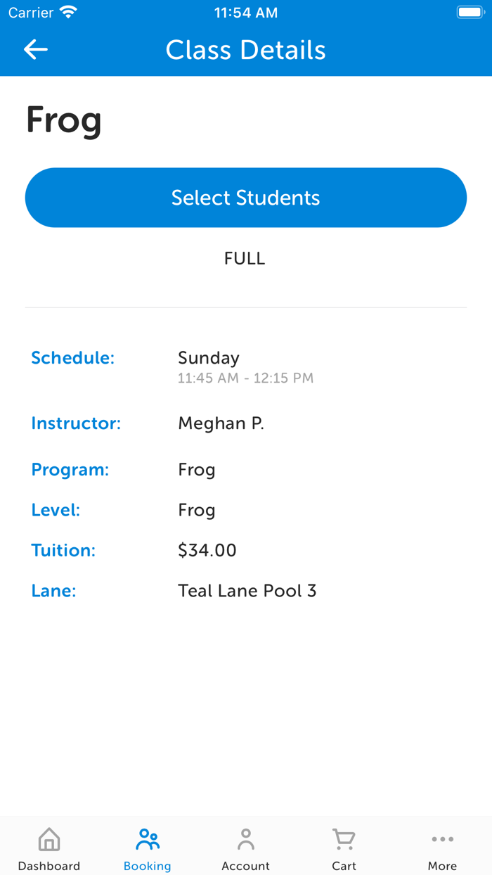This screenshot has width=492, height=875.
Task: Tap the $34.00 tuition amount
Action: 207,550
